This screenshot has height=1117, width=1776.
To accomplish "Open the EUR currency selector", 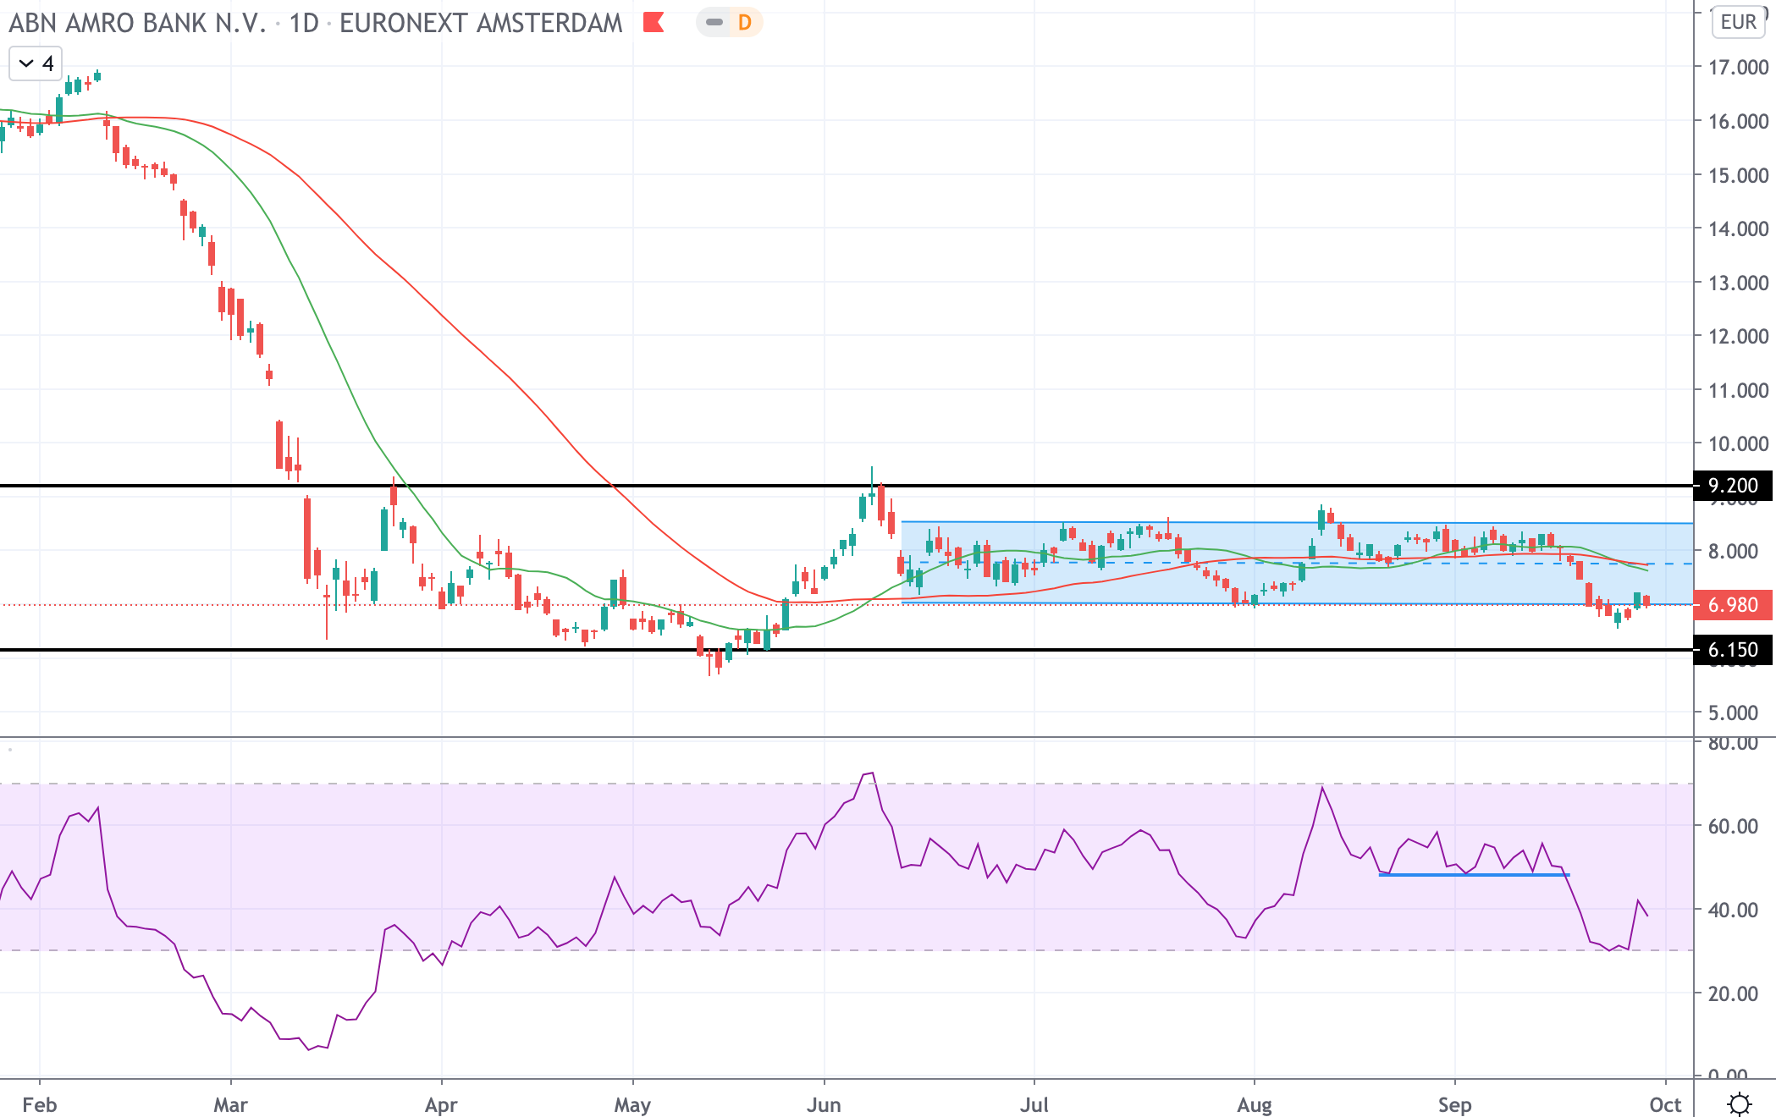I will [1738, 22].
